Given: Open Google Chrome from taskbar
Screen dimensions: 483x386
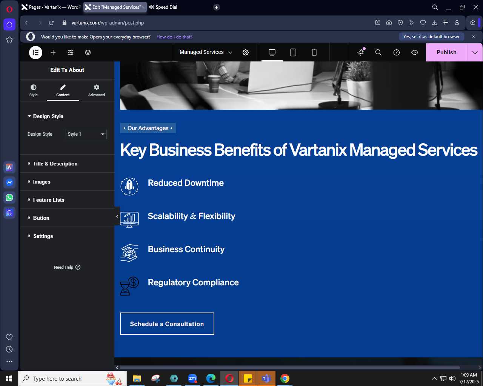Looking at the screenshot, I should pyautogui.click(x=285, y=378).
